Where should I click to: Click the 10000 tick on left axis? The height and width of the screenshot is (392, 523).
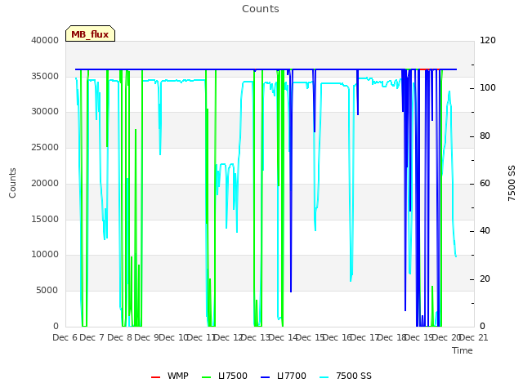(x=45, y=254)
